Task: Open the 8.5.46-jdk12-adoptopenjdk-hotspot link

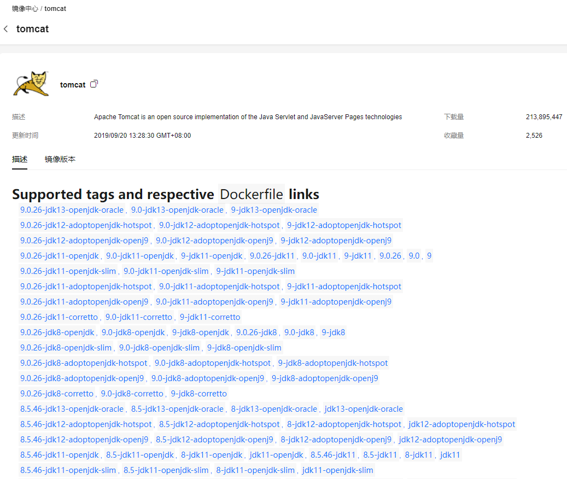Action: (86, 424)
